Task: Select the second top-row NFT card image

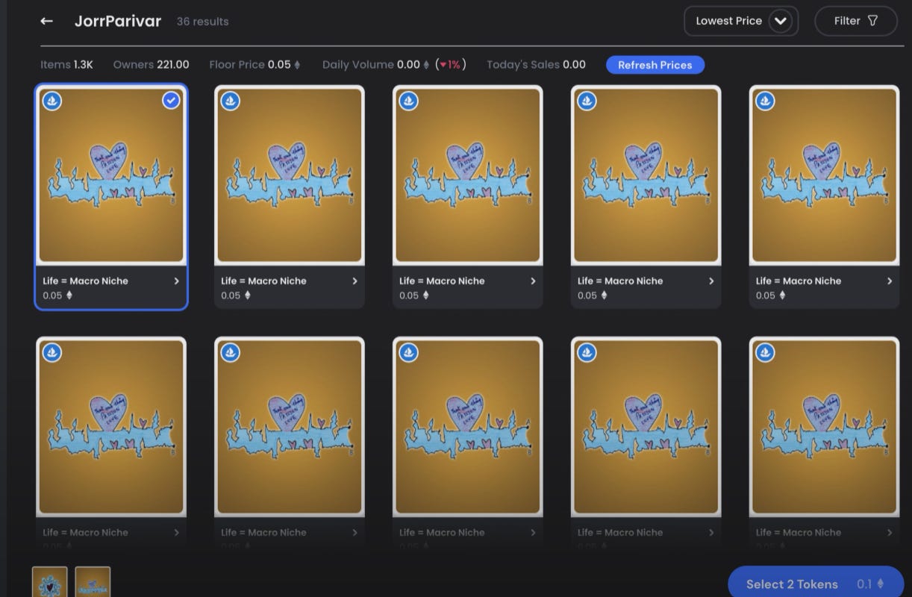Action: coord(290,175)
